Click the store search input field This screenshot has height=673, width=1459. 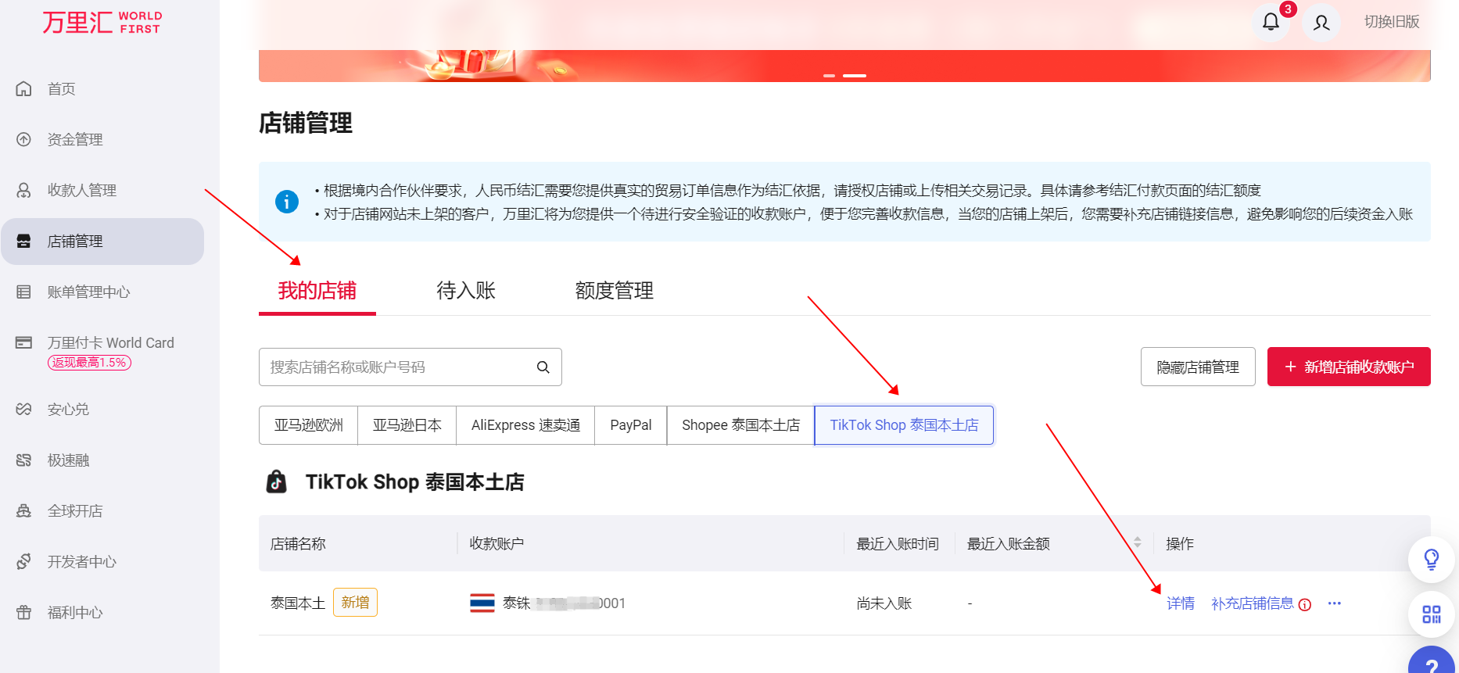tap(410, 367)
